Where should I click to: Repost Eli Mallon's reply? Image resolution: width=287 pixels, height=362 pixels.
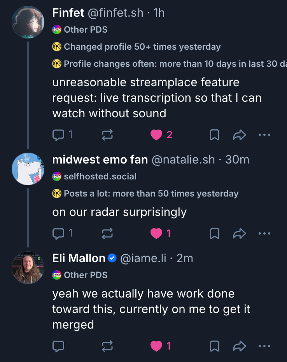[107, 346]
